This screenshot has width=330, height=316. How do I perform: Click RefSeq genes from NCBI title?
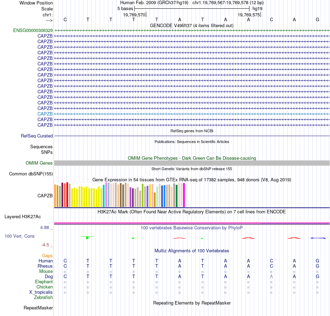pyautogui.click(x=192, y=131)
